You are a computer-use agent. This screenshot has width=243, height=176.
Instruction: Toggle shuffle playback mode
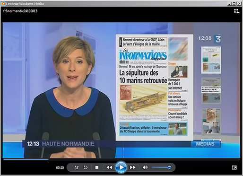coord(77,167)
